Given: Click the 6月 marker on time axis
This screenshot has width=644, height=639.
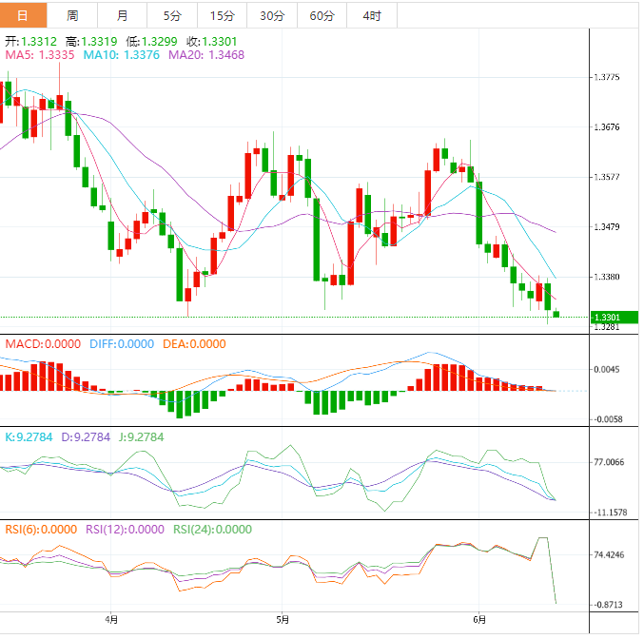Looking at the screenshot, I should click(x=479, y=619).
